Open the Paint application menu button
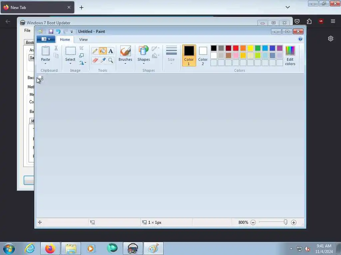Viewport: 341px width, 255px height. 46,39
